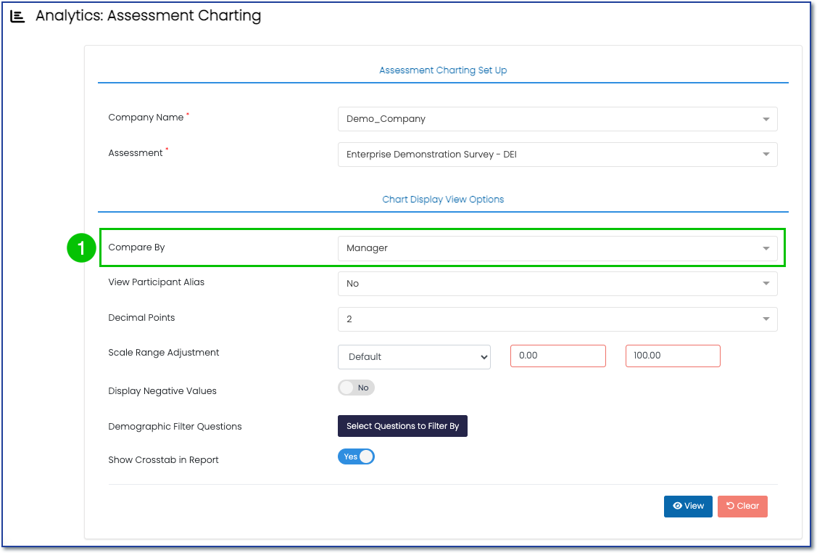Screen dimensions: 817x553
Task: Click the minimum scale field showing 0.00
Action: (557, 356)
